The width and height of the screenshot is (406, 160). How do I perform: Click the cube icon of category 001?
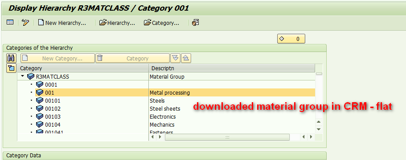coord(40,92)
